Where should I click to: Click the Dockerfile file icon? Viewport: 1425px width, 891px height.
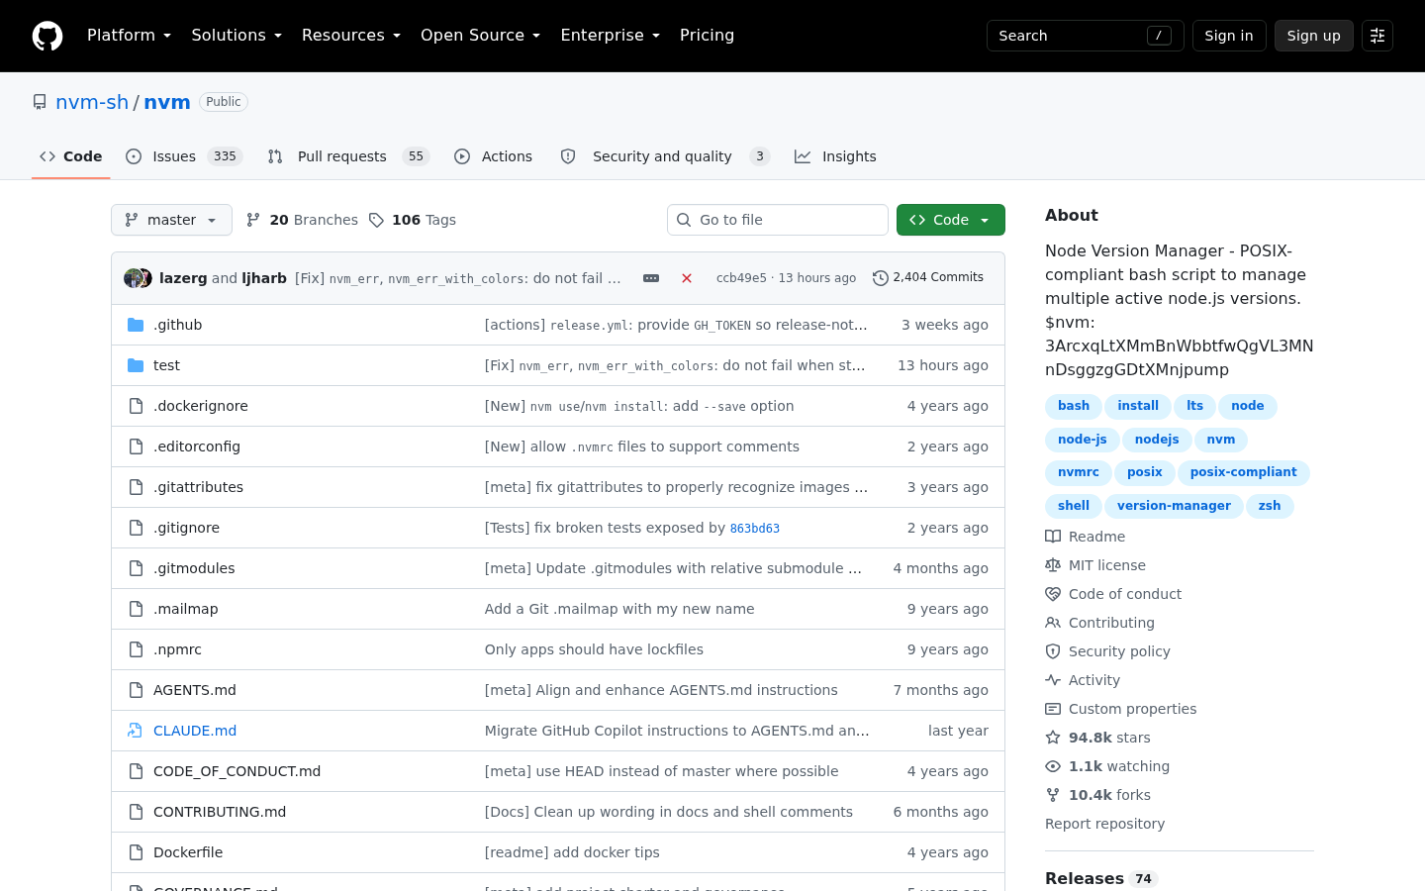(x=136, y=852)
